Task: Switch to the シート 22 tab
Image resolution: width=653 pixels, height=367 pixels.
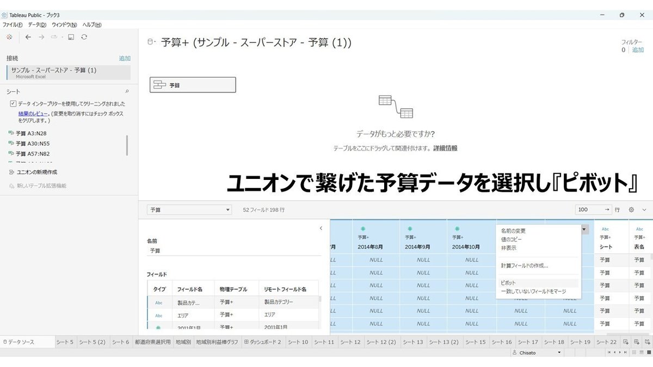Action: click(x=606, y=342)
